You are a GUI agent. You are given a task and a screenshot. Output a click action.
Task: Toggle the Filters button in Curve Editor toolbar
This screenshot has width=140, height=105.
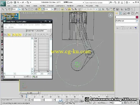6,35
